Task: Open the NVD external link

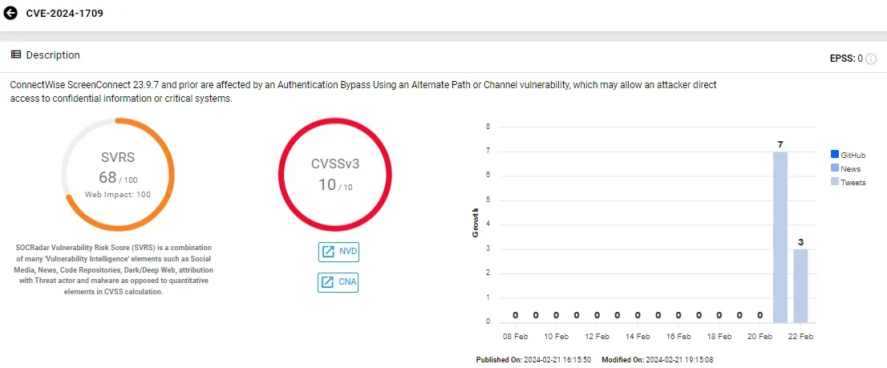Action: (x=338, y=252)
